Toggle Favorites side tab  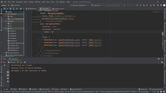point(1,69)
